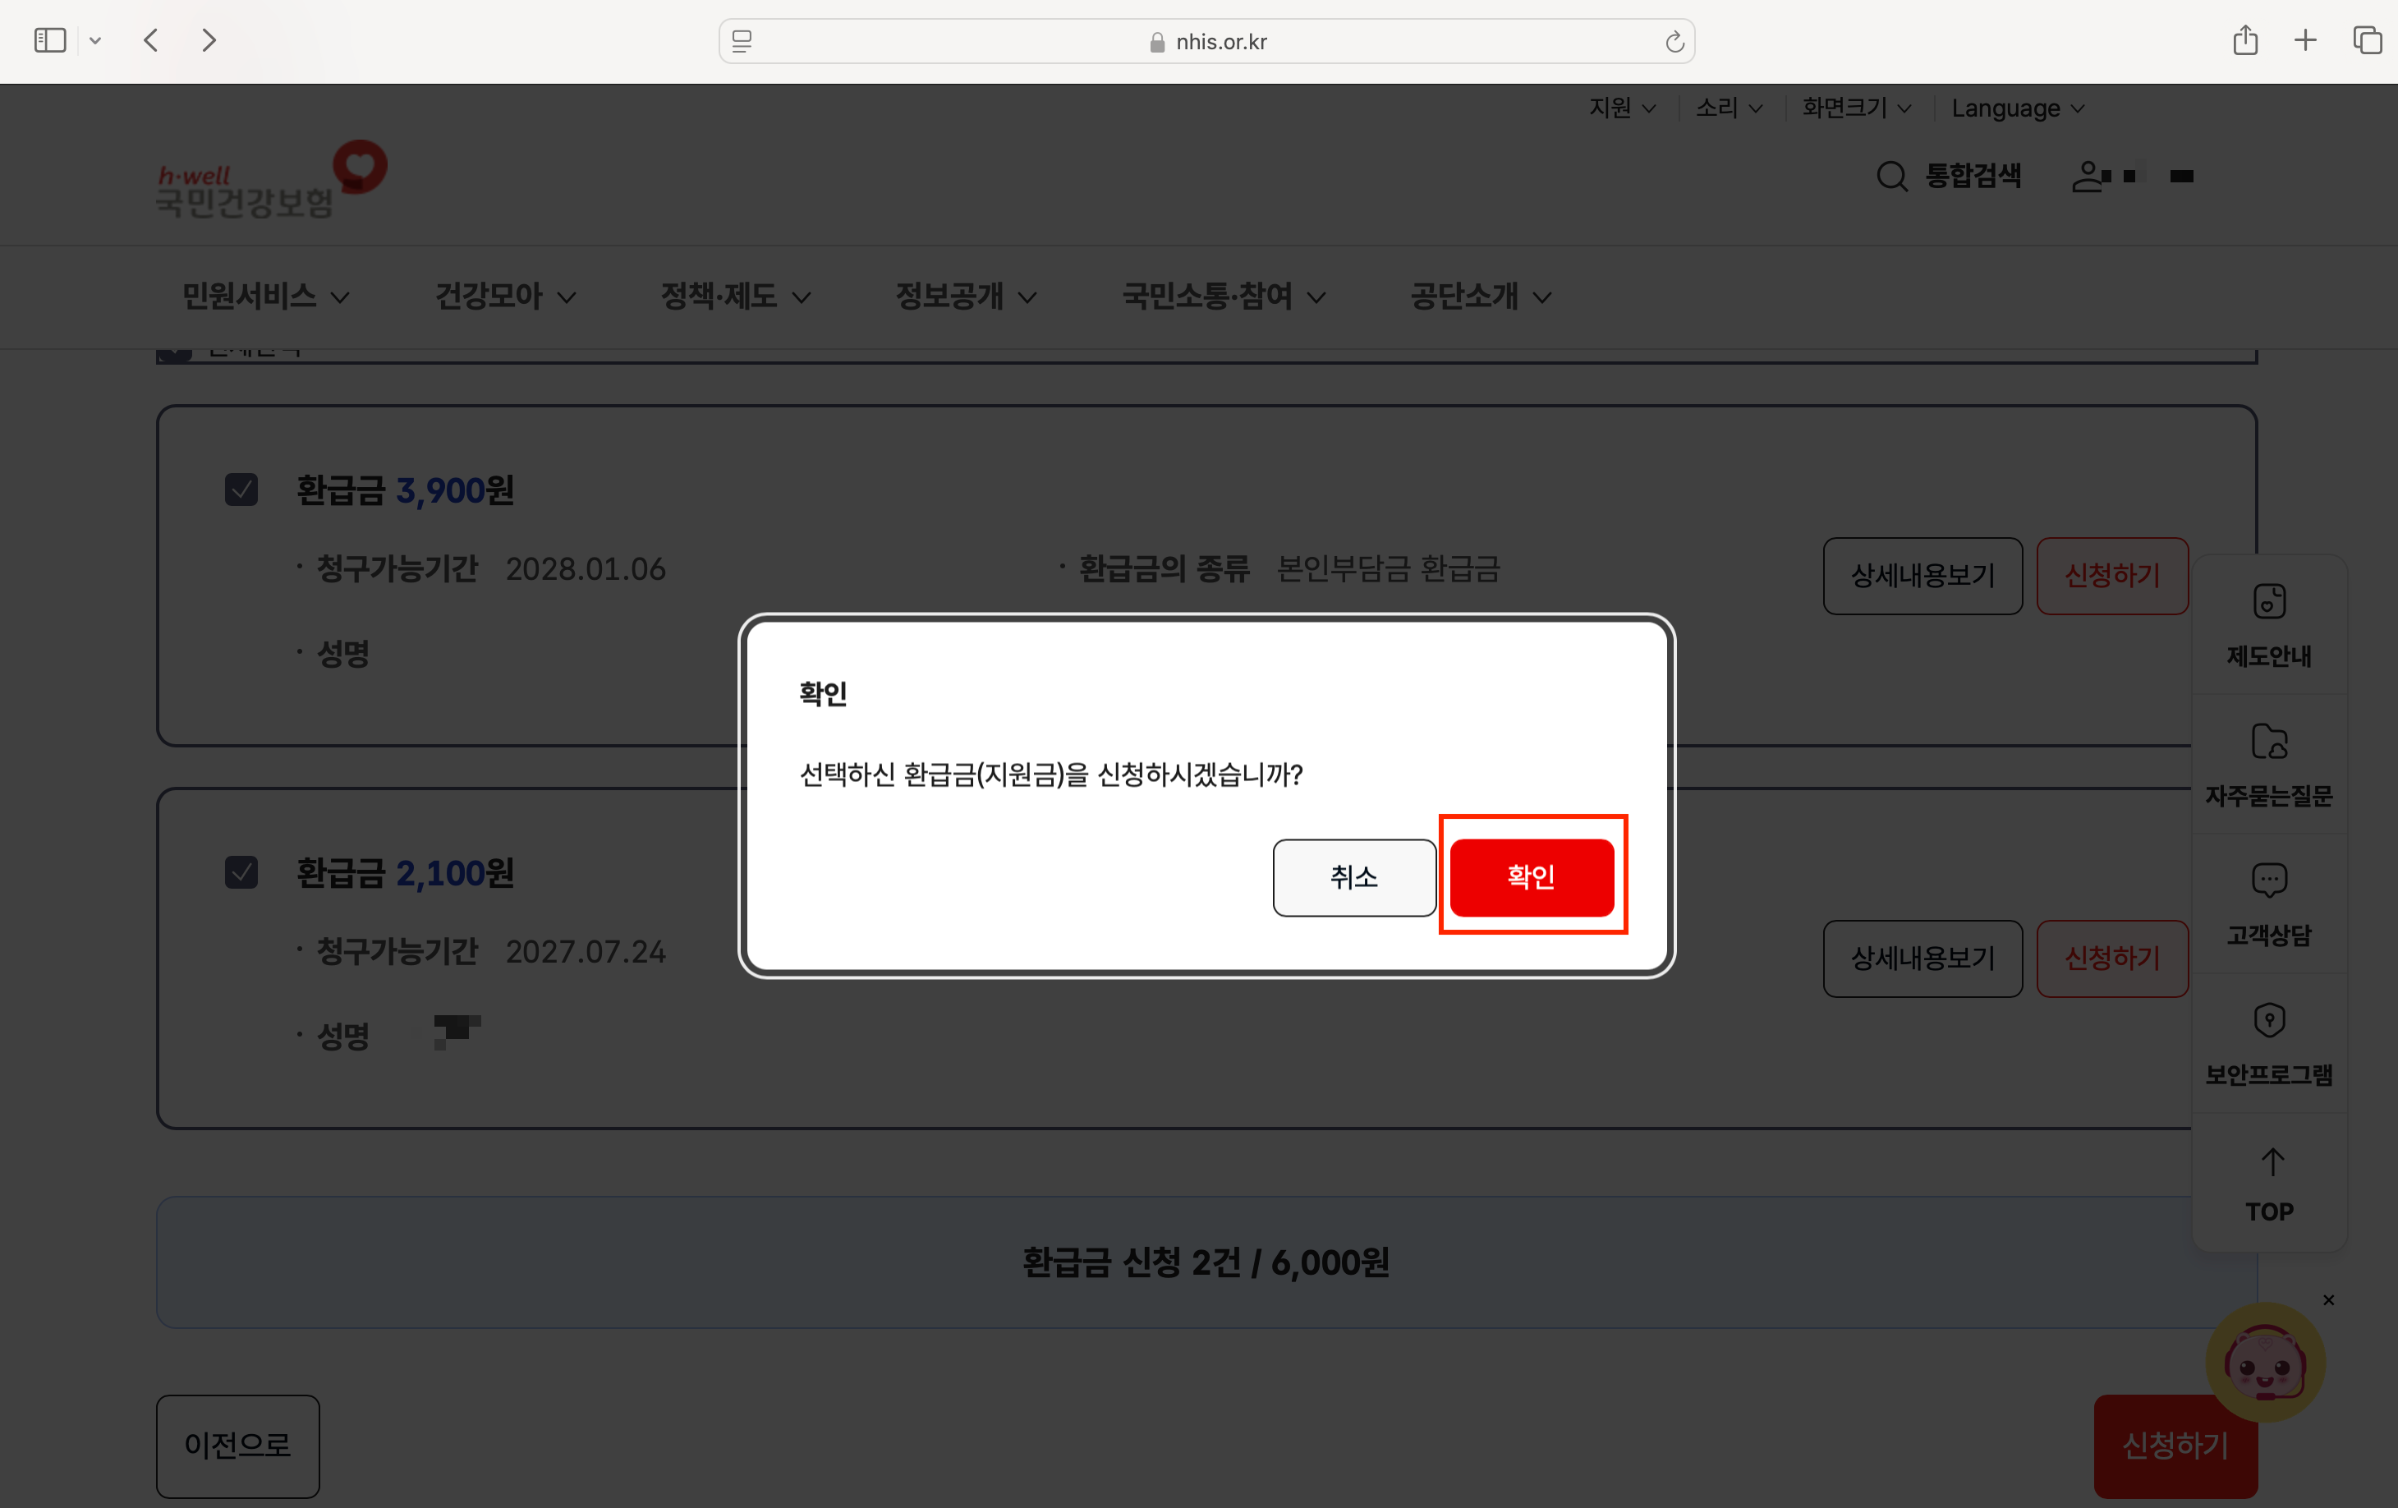Open the Language dropdown
The image size is (2398, 1508).
click(2018, 108)
